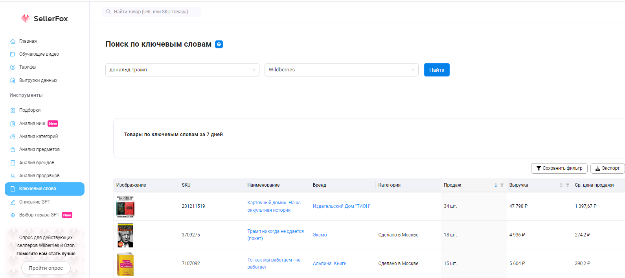Screen dimensions: 625x278
Task: Open Анализ ниш in the sidebar
Action: pos(32,124)
